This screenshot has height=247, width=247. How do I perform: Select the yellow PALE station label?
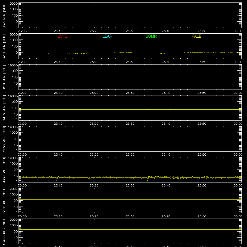point(196,36)
